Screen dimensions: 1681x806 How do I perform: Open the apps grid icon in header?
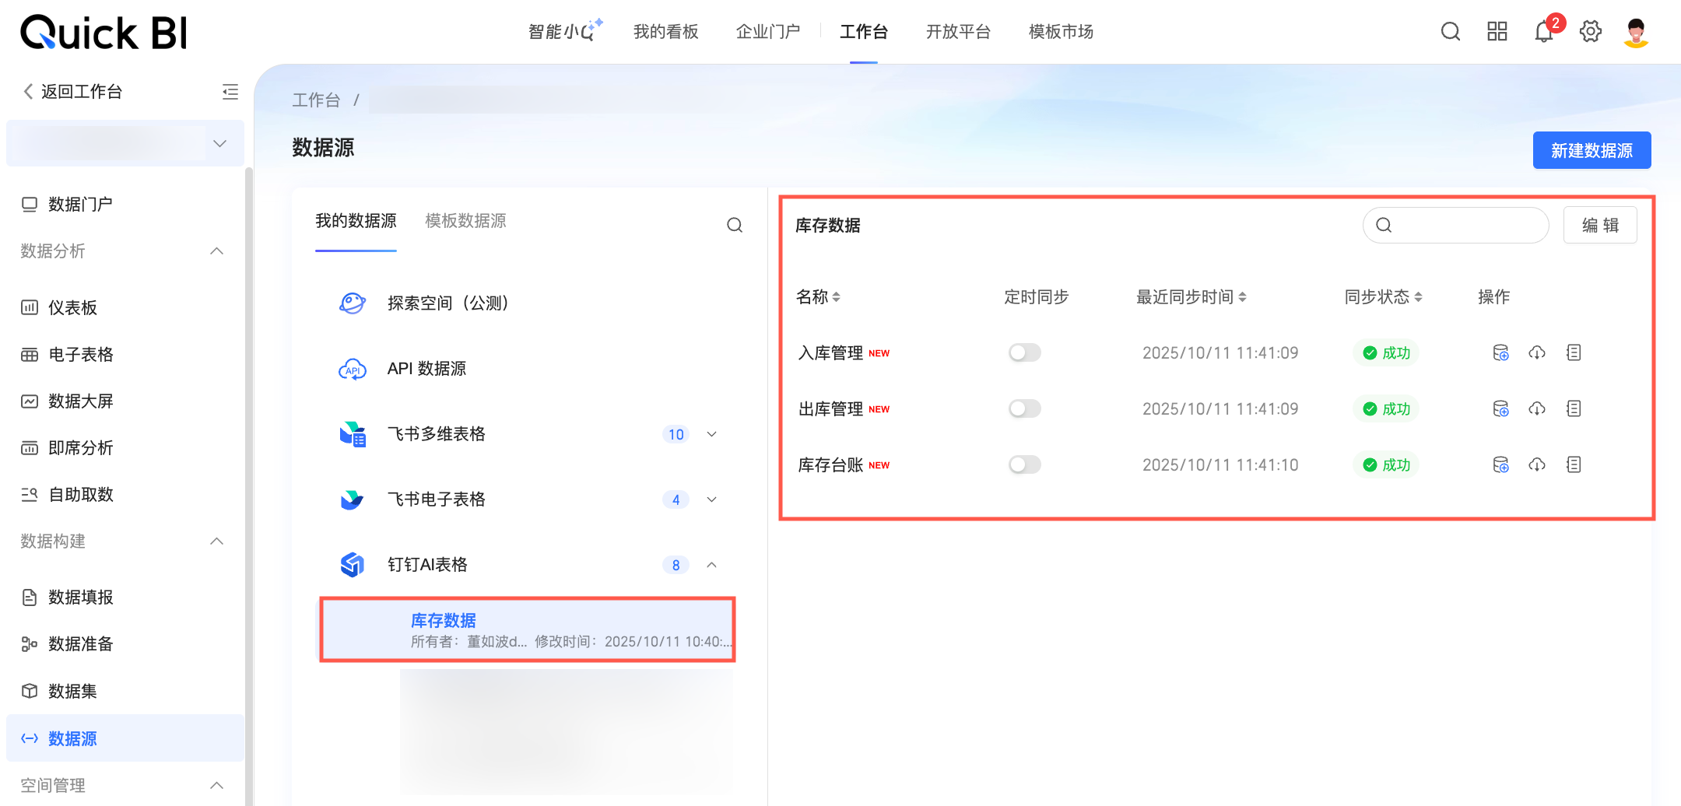pyautogui.click(x=1497, y=31)
